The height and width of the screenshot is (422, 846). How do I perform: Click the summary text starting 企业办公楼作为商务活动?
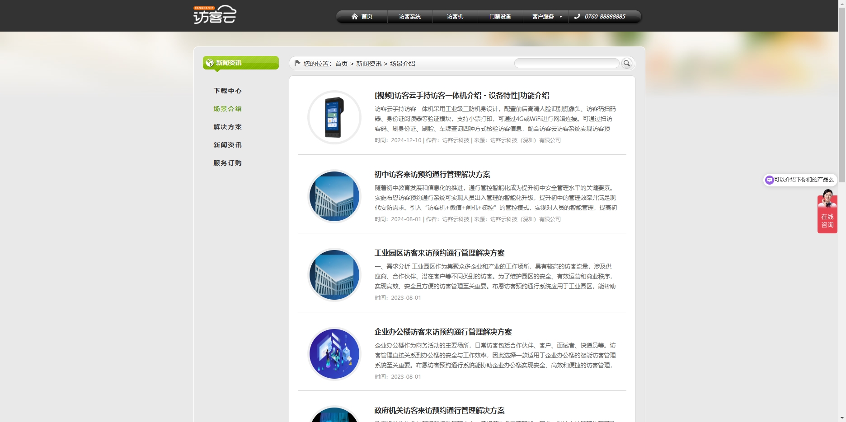(495, 355)
